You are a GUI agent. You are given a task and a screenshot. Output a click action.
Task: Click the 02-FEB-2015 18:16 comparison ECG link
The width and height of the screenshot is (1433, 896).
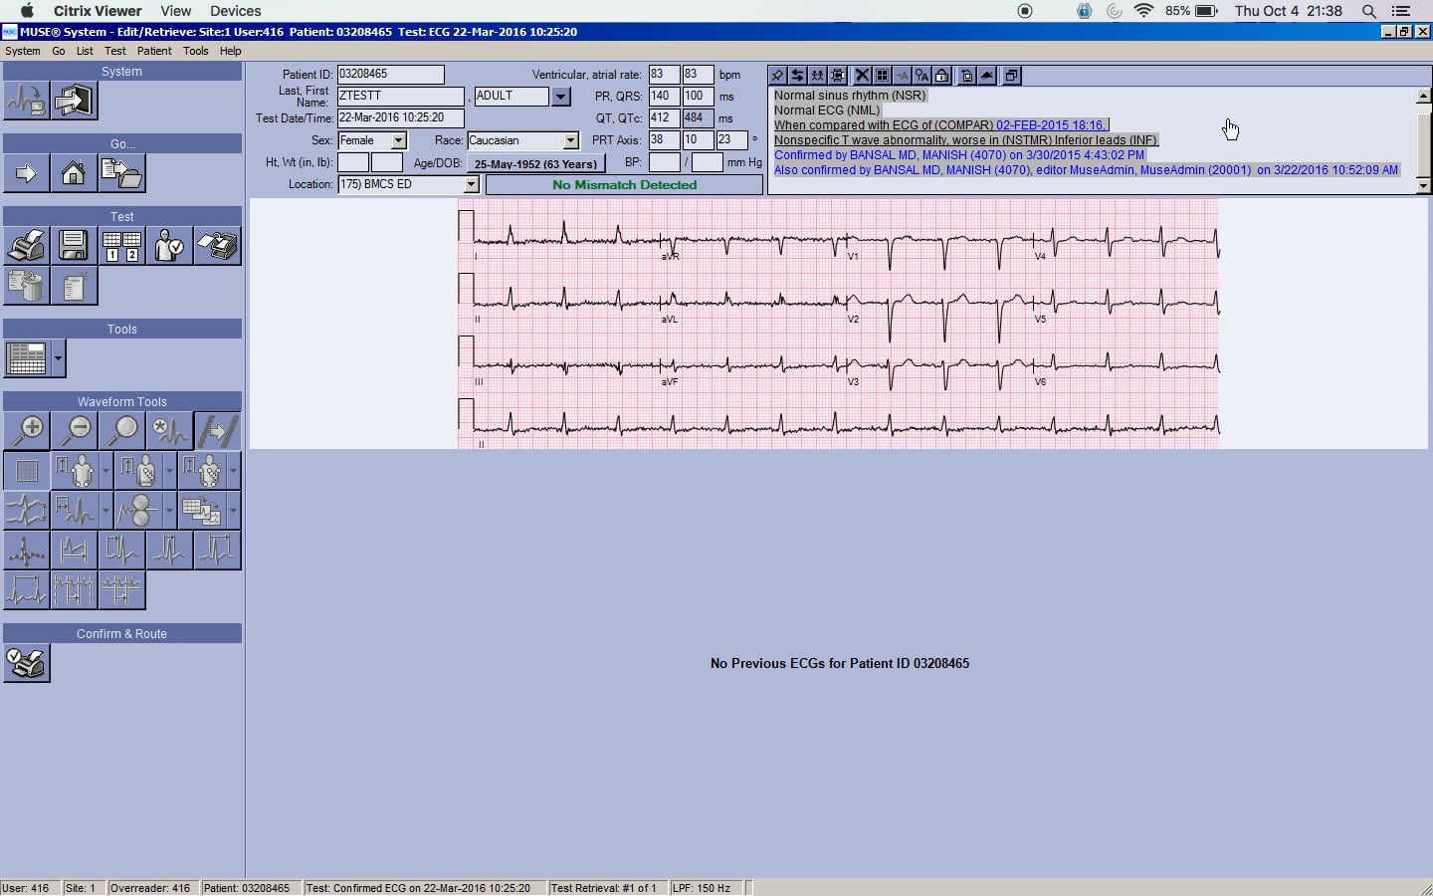coord(1050,125)
